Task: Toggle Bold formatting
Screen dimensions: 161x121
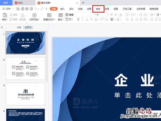Action: pyautogui.click(x=78, y=19)
